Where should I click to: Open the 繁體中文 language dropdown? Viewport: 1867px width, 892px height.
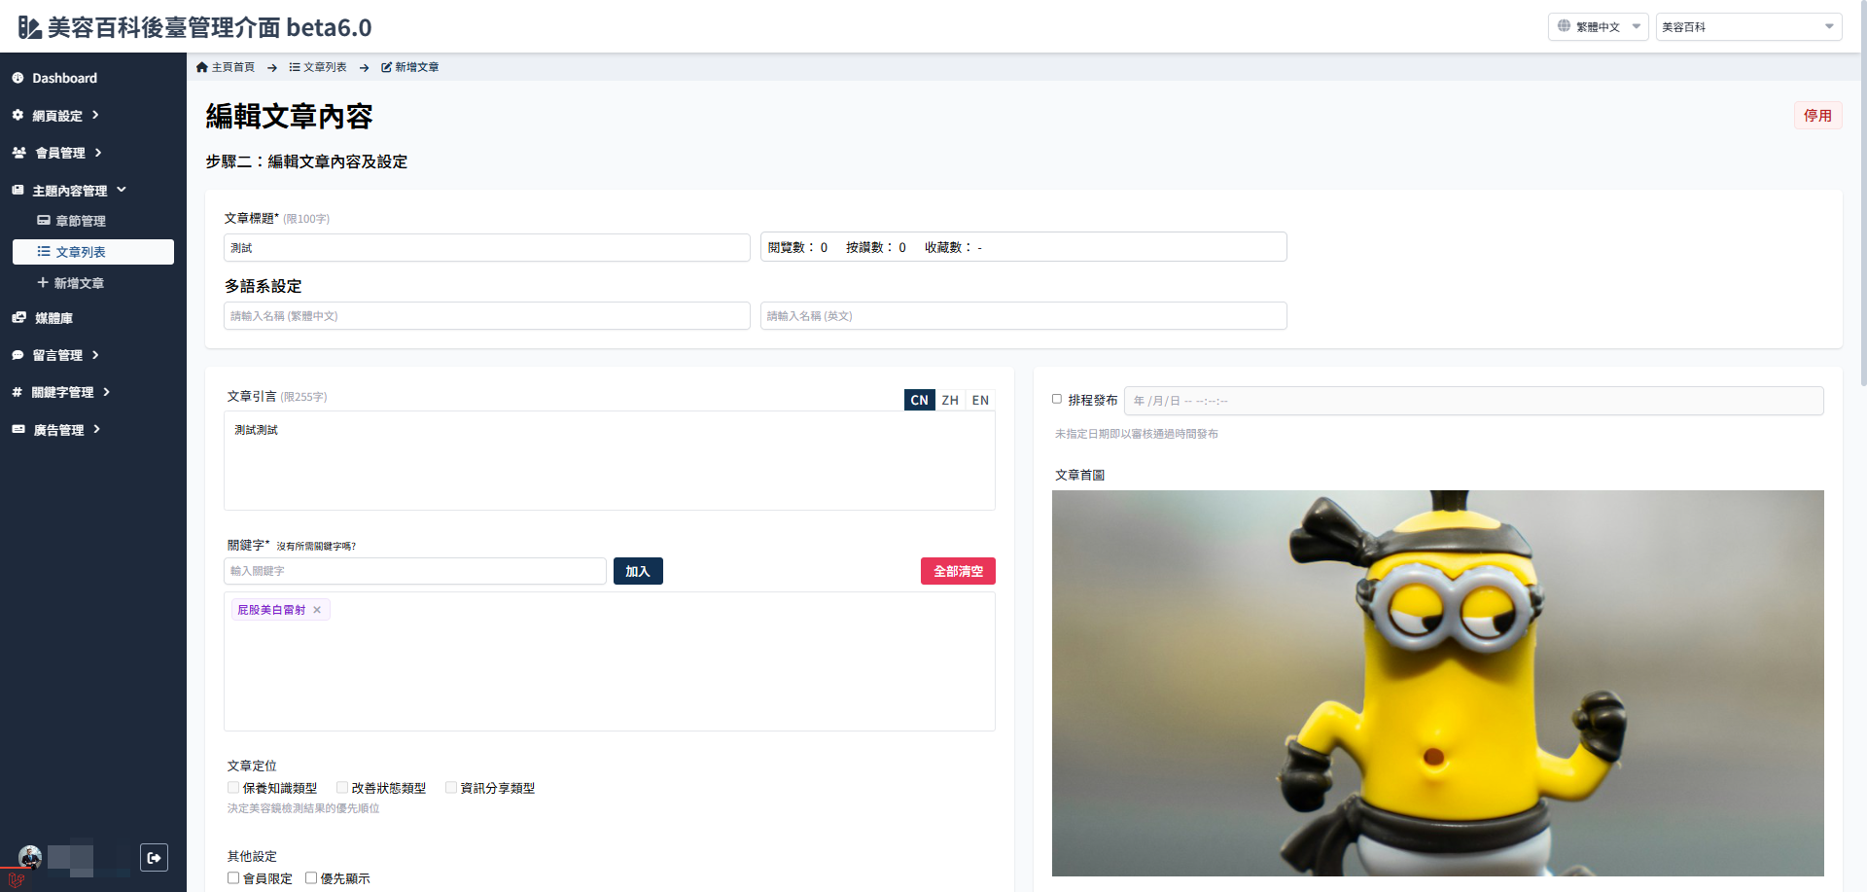point(1598,27)
